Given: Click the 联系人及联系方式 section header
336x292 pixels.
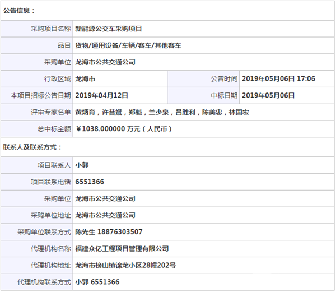Looking at the screenshot, I should point(32,147).
